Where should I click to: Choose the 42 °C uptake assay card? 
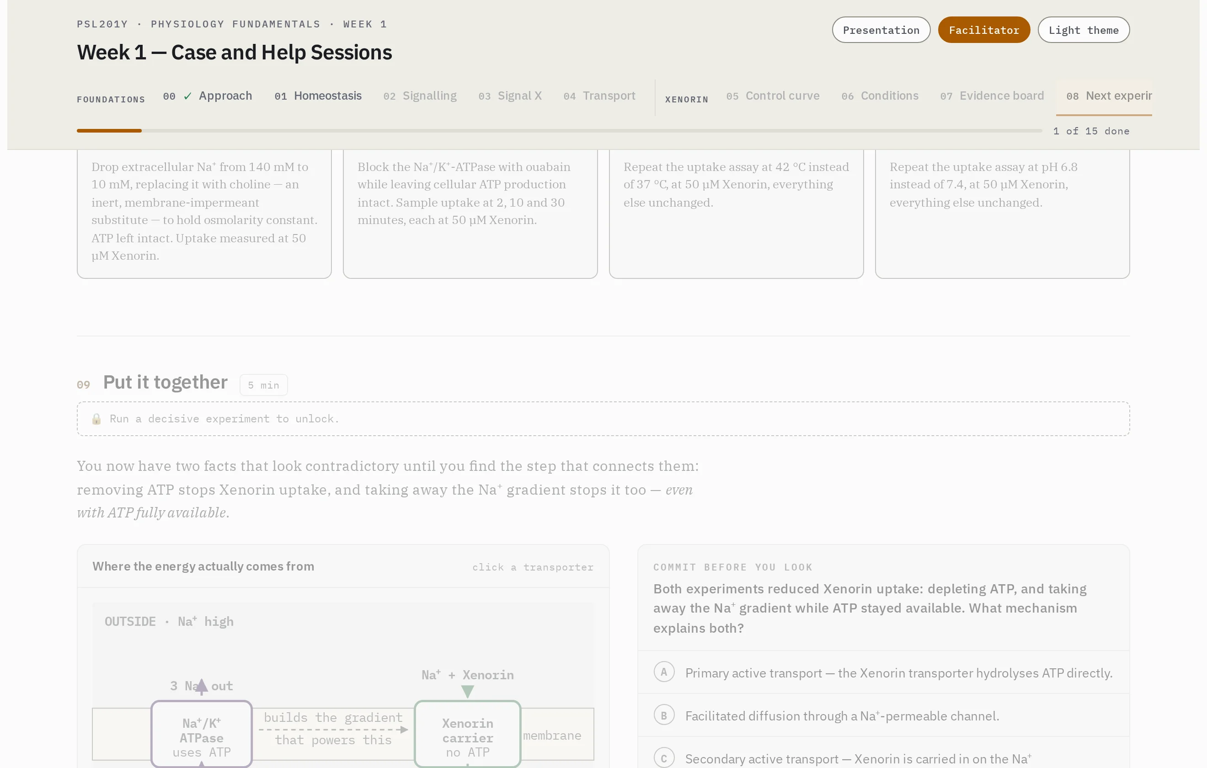tap(737, 213)
